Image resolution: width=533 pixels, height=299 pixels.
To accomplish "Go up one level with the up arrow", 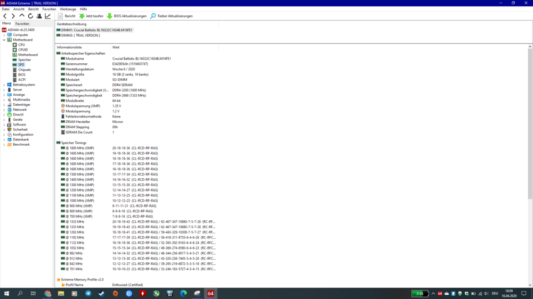I will pyautogui.click(x=22, y=16).
